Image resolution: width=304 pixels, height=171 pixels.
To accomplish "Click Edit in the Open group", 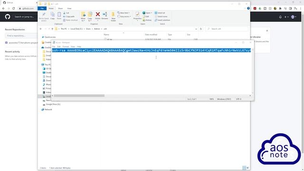I will (146, 17).
